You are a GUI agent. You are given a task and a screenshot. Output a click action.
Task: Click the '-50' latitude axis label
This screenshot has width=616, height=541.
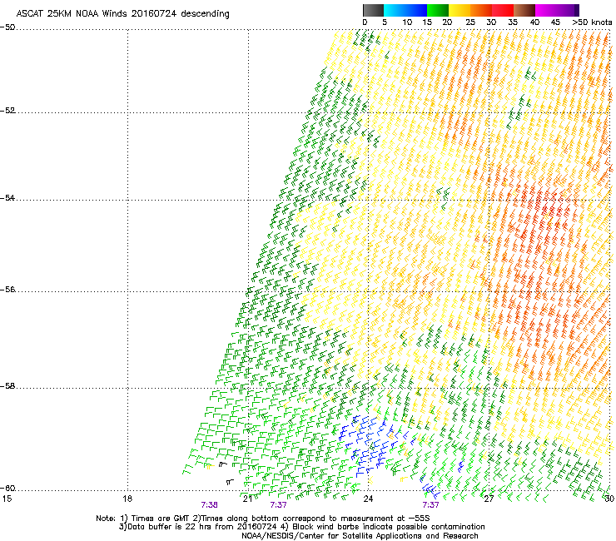point(7,27)
